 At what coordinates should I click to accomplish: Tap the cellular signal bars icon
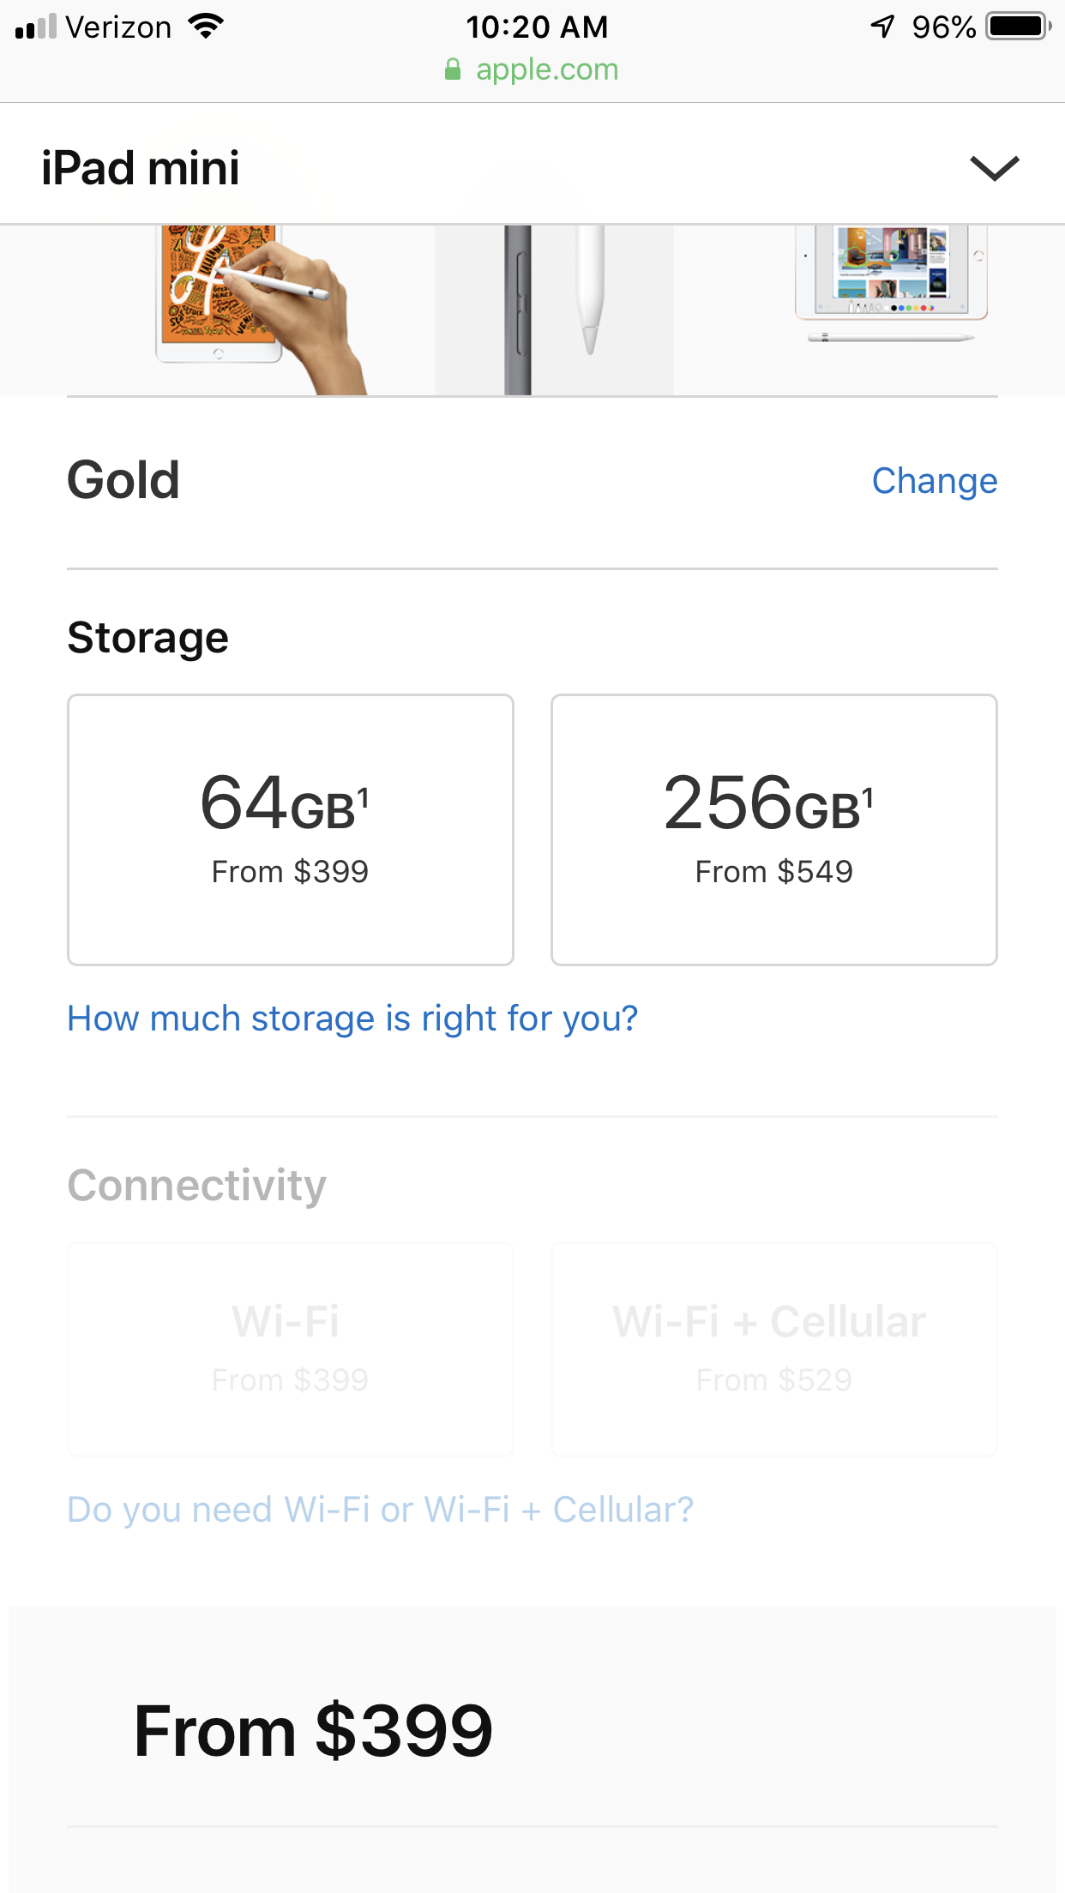36,27
